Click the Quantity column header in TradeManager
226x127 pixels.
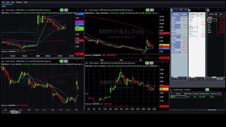click(x=196, y=94)
